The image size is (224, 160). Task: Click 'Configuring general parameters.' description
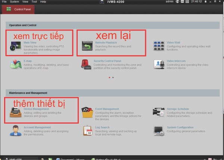186,131
